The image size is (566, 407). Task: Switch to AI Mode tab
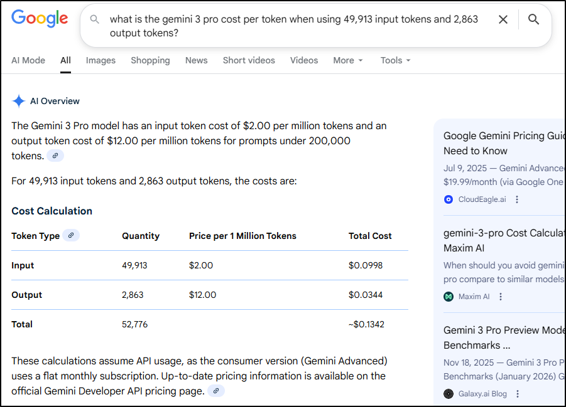(x=28, y=60)
